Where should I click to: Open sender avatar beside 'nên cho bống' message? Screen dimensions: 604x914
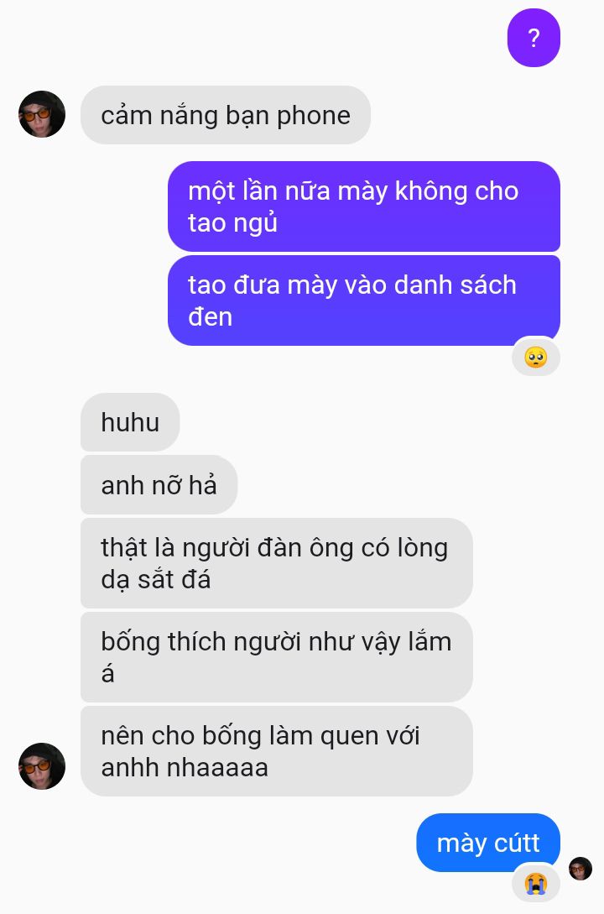[42, 766]
